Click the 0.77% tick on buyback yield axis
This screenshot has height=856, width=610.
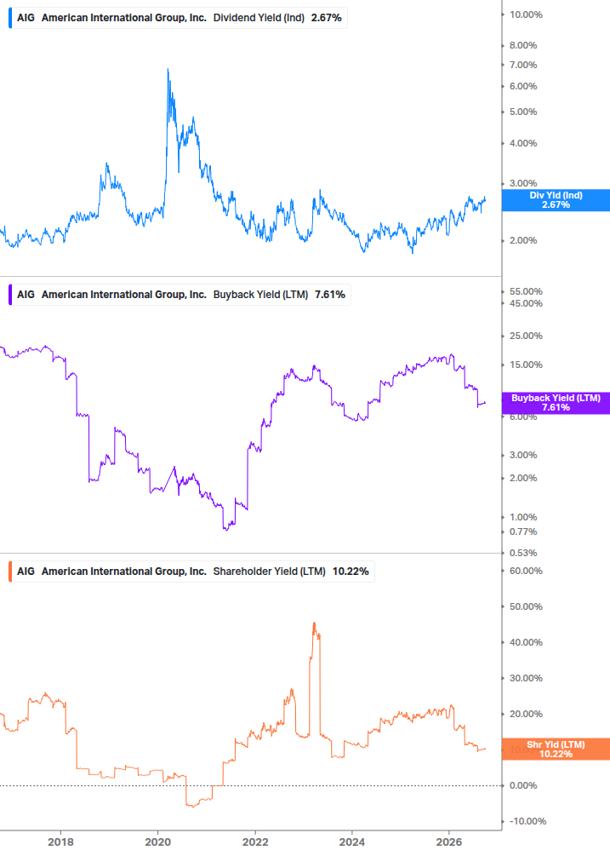(x=523, y=531)
